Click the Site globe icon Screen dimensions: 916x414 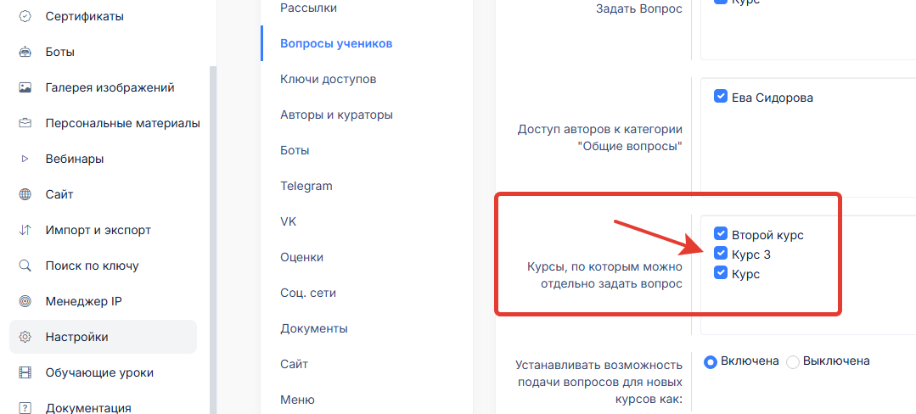click(x=25, y=194)
